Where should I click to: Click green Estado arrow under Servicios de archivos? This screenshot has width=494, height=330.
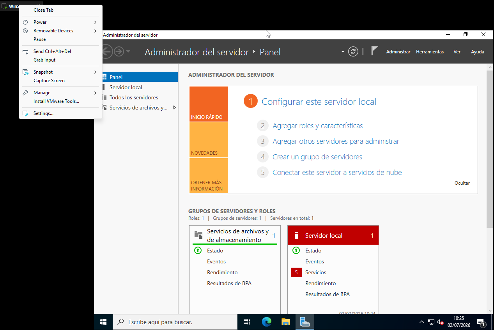pyautogui.click(x=198, y=251)
